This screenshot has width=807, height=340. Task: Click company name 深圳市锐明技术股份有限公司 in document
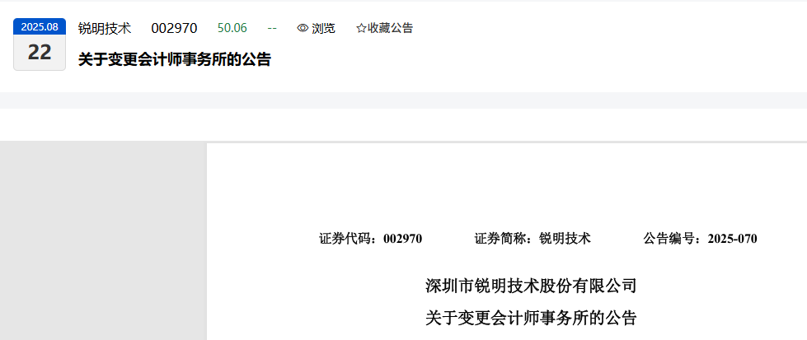pos(531,286)
